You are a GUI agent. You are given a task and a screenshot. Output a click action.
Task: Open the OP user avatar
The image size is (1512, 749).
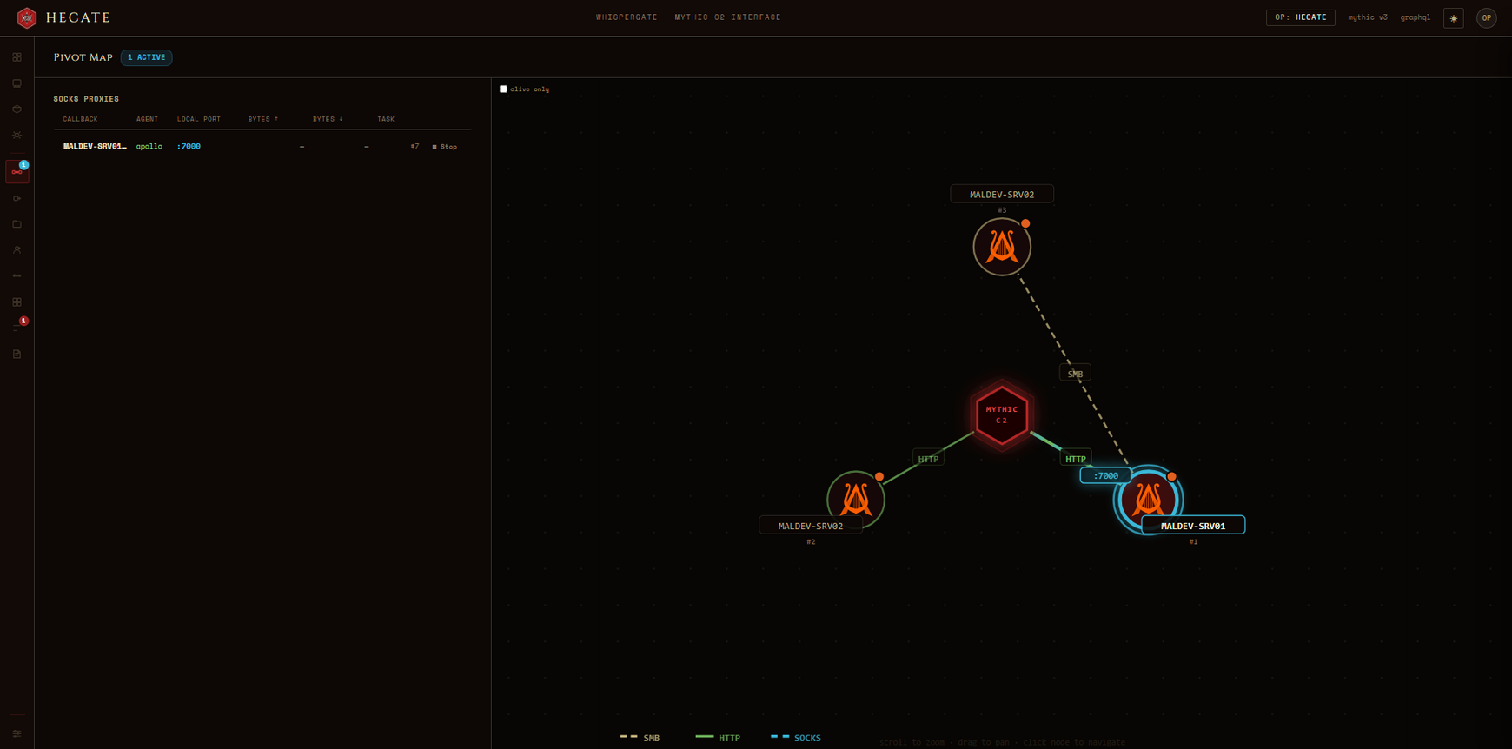[x=1486, y=17]
